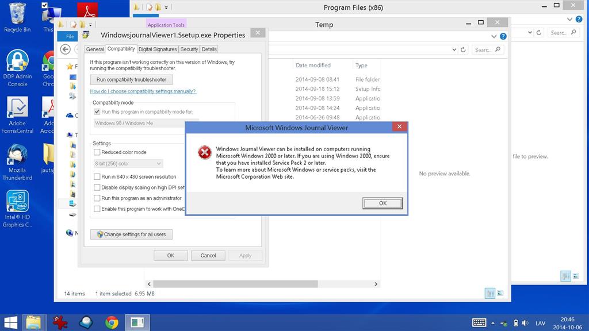Open Thunderbird icon on the taskbar

point(86,322)
